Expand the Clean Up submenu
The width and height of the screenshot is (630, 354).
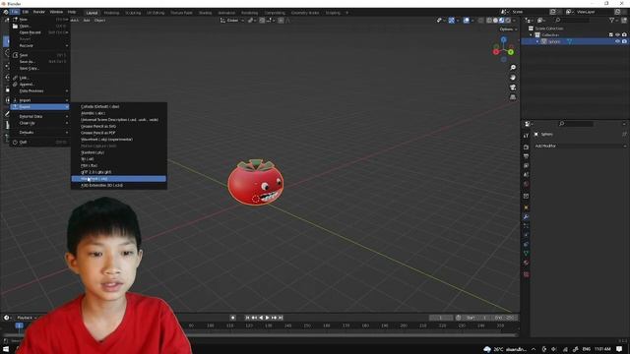click(x=39, y=123)
